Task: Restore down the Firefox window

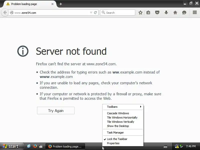Action: coord(191,3)
